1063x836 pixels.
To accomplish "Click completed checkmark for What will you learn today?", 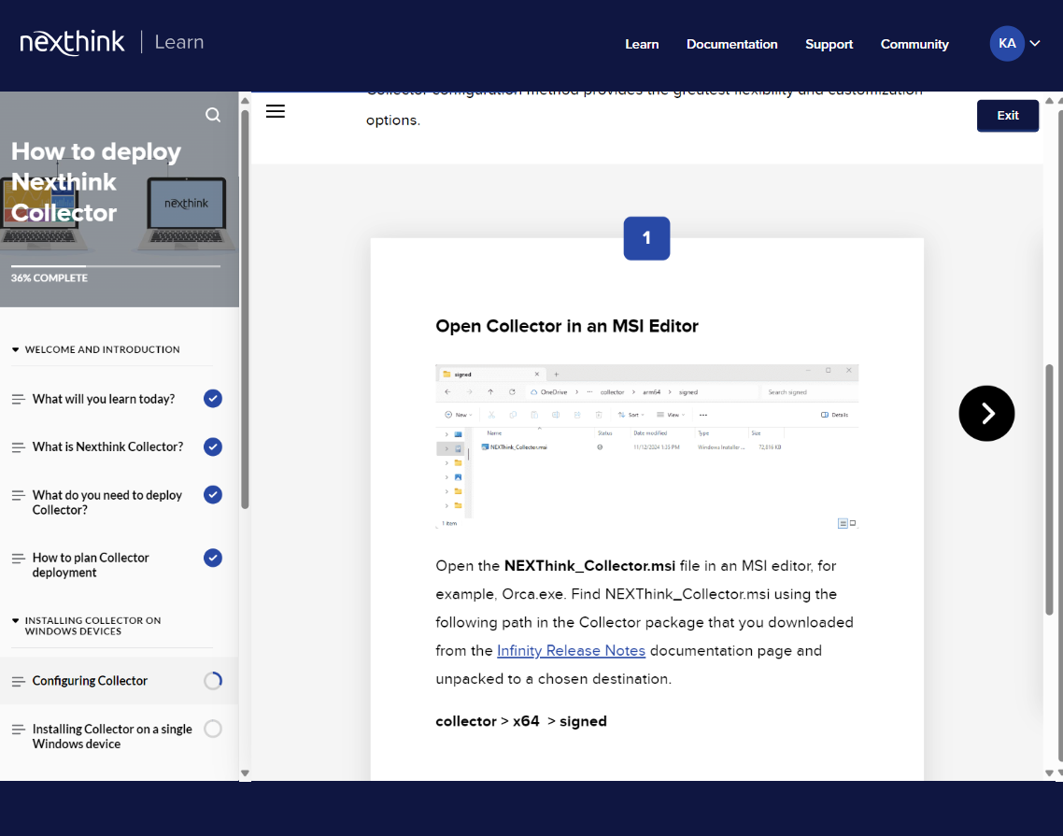I will click(213, 399).
